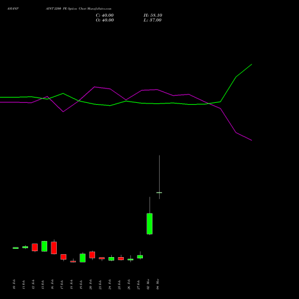The width and height of the screenshot is (299, 299).
Task: Click the 04 Mar doji candle body
Action: click(159, 193)
